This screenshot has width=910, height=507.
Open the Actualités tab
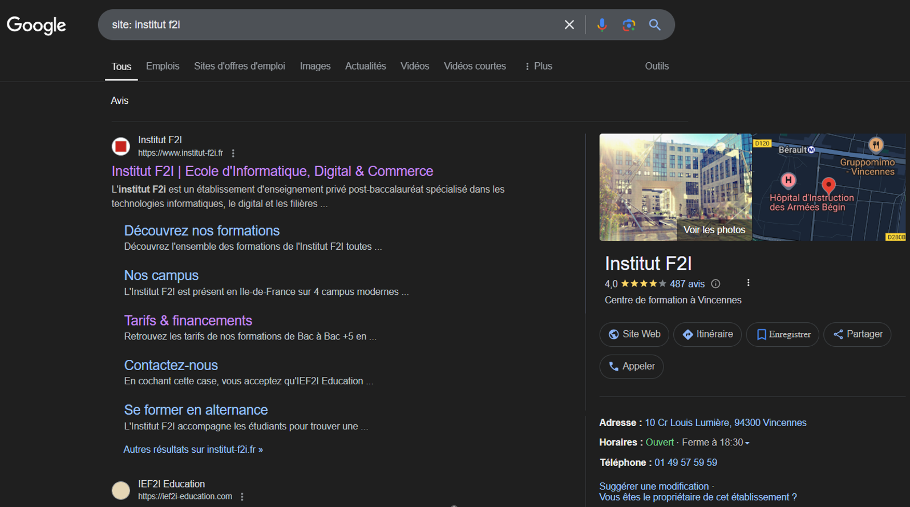pos(365,66)
